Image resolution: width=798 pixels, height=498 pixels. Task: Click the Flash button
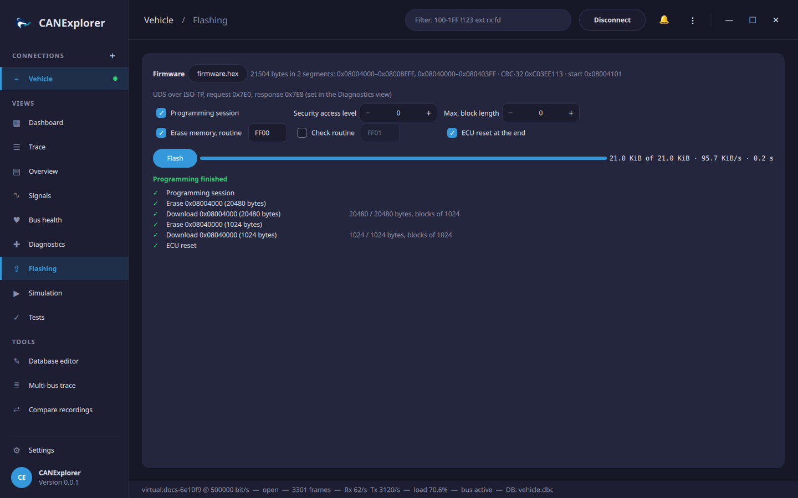tap(175, 158)
